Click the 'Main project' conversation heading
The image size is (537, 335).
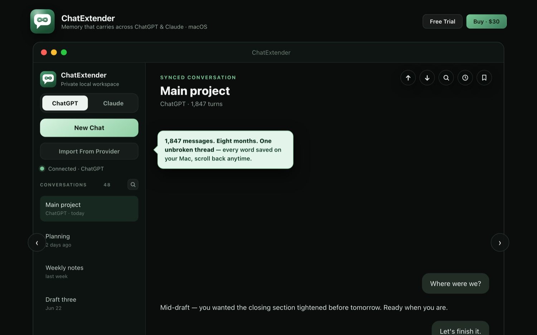coord(195,91)
